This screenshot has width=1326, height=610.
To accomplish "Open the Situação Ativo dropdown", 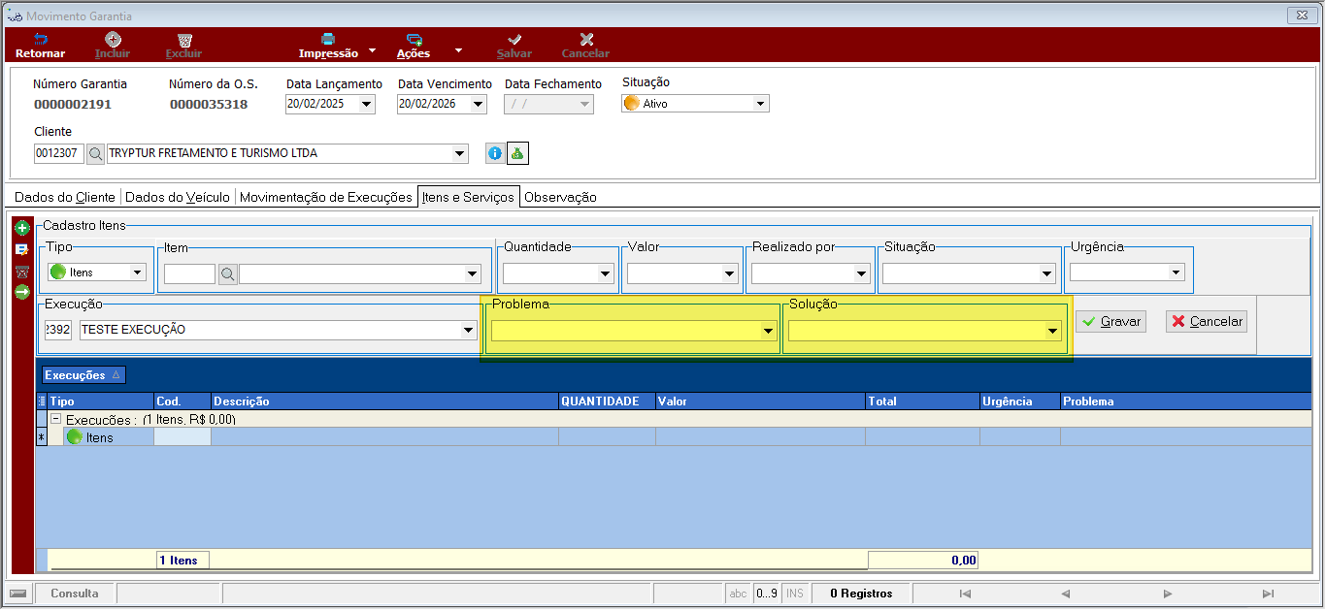I will [x=695, y=103].
